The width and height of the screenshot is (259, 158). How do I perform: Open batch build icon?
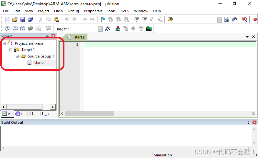pos(30,28)
